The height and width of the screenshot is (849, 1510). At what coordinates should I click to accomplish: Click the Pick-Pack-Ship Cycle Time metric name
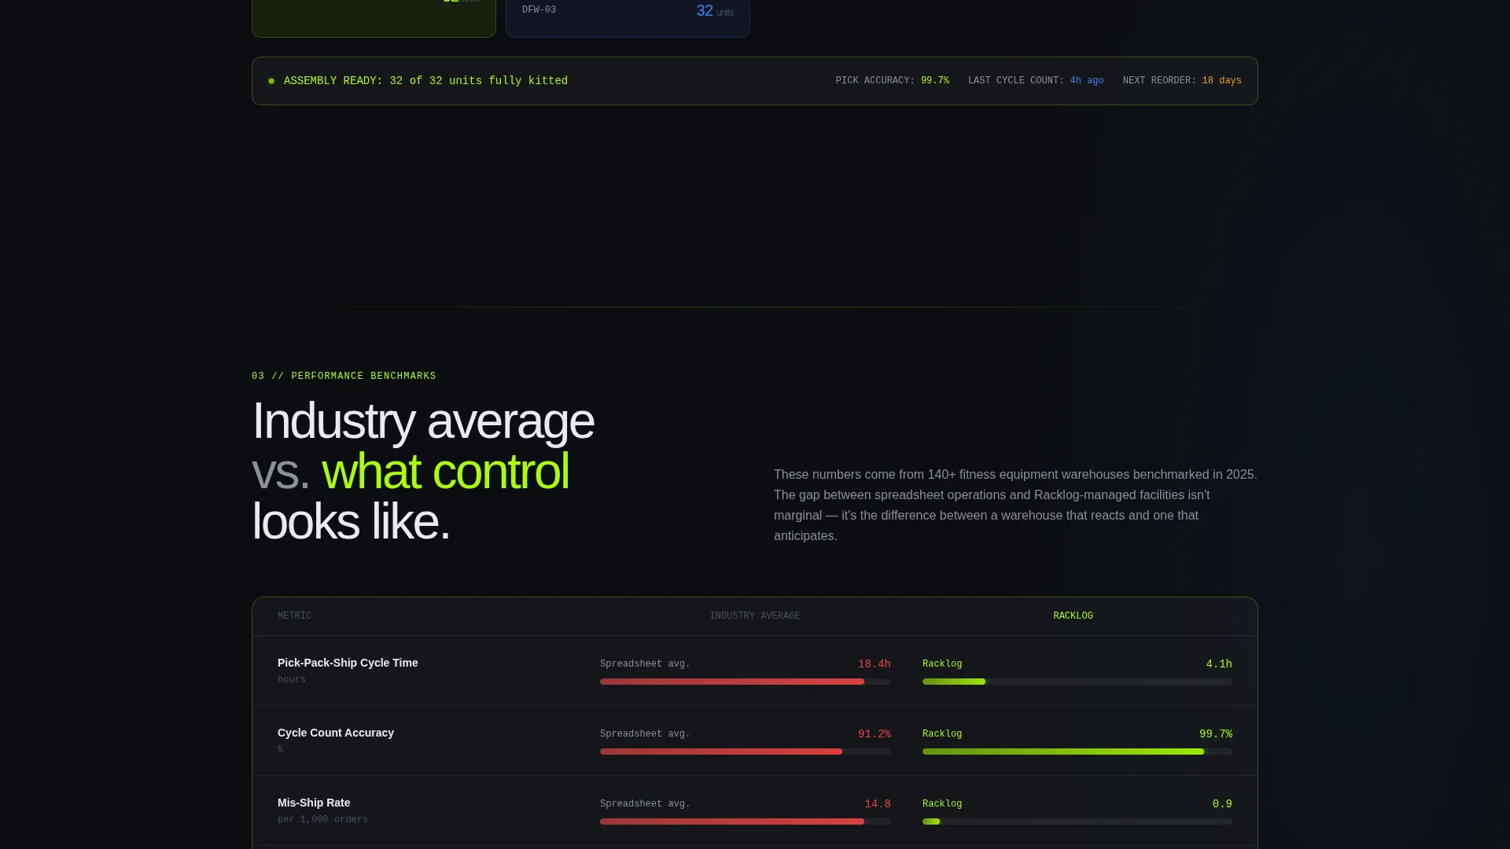[x=348, y=663]
